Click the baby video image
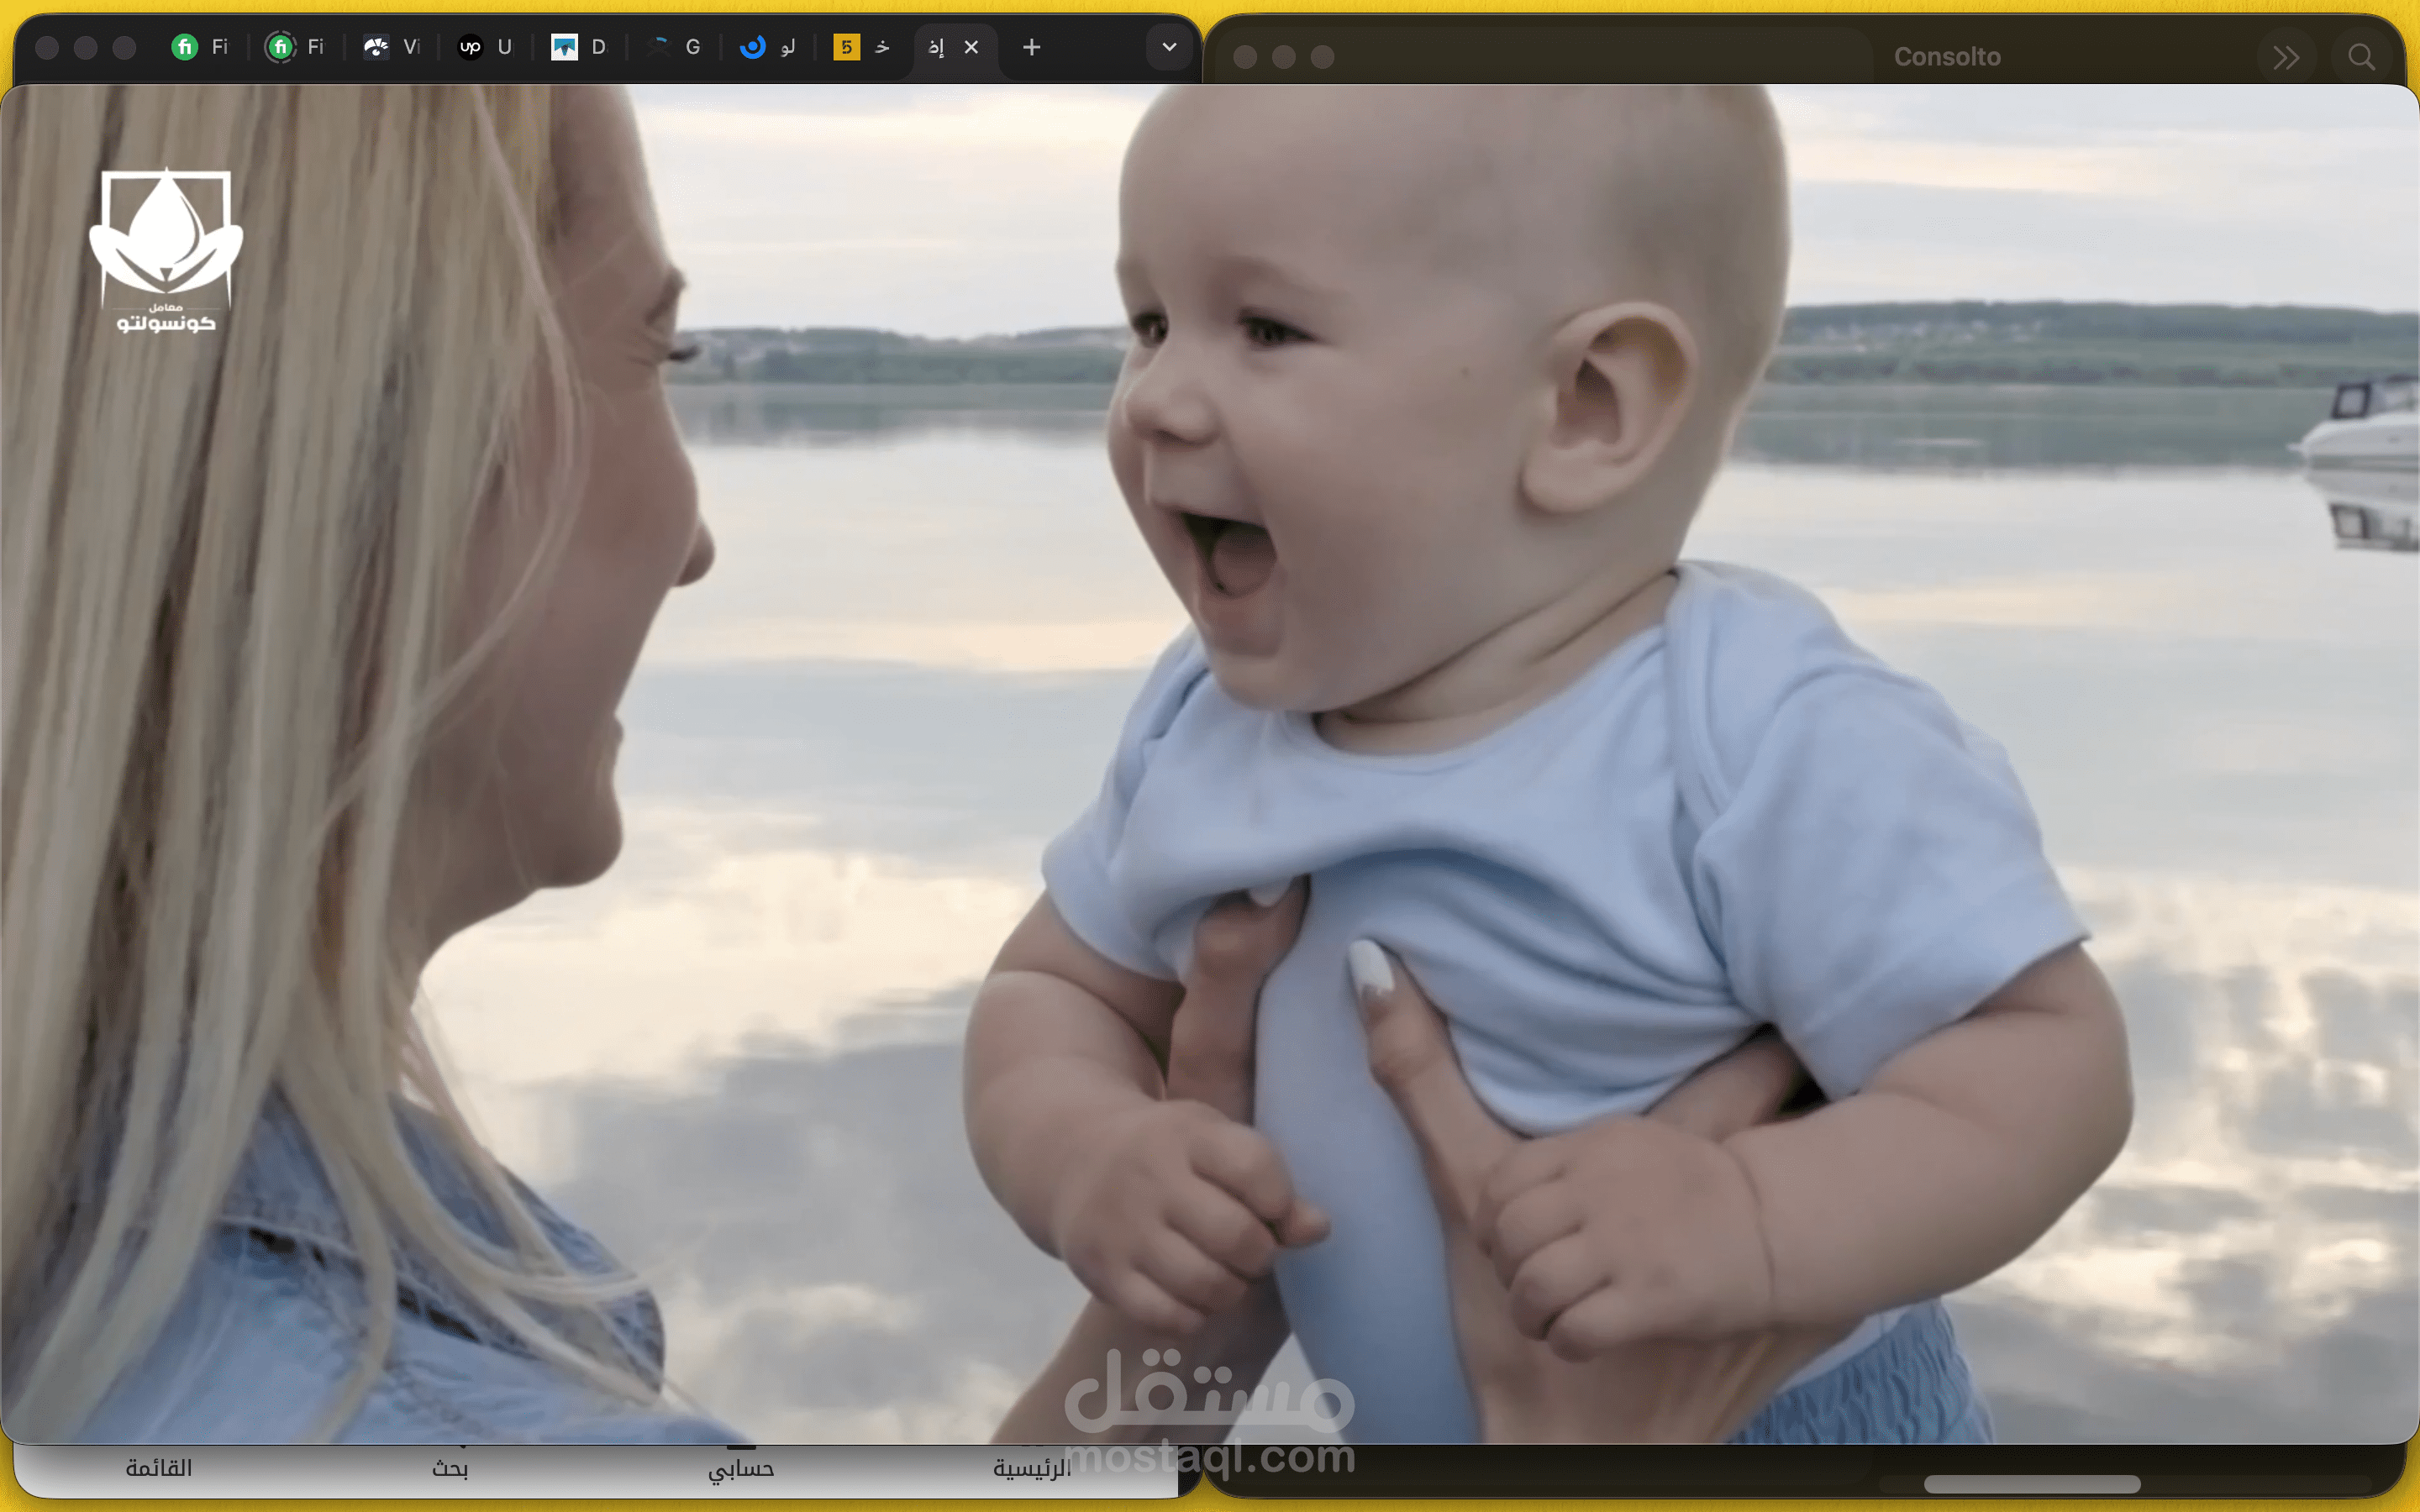 point(1210,764)
